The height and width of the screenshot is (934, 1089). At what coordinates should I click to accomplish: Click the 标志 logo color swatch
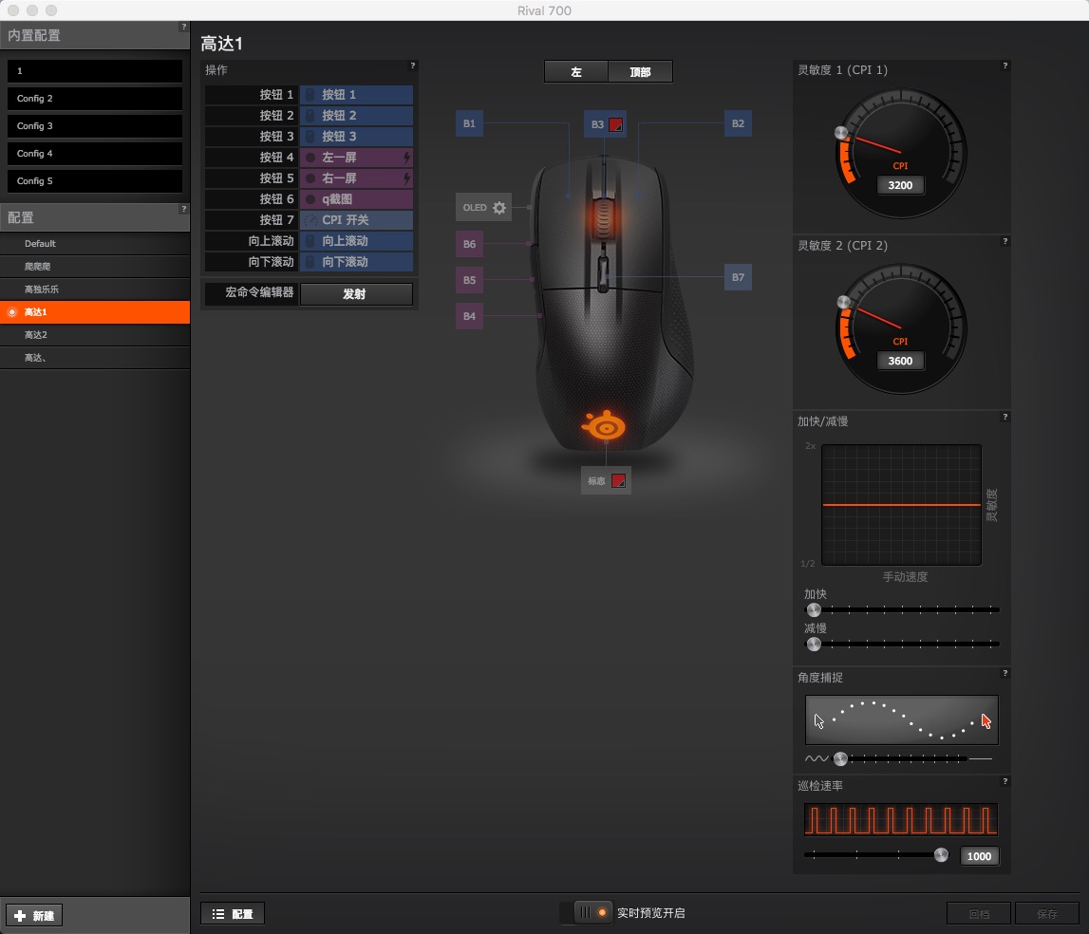pyautogui.click(x=618, y=480)
